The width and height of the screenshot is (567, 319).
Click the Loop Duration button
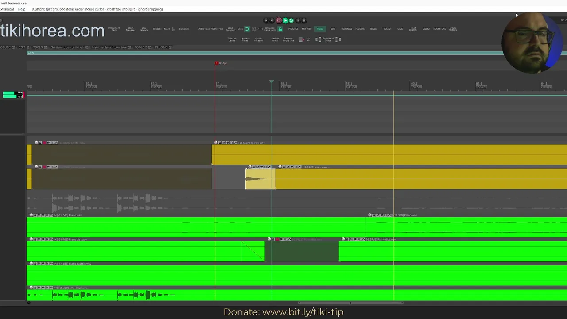[230, 29]
